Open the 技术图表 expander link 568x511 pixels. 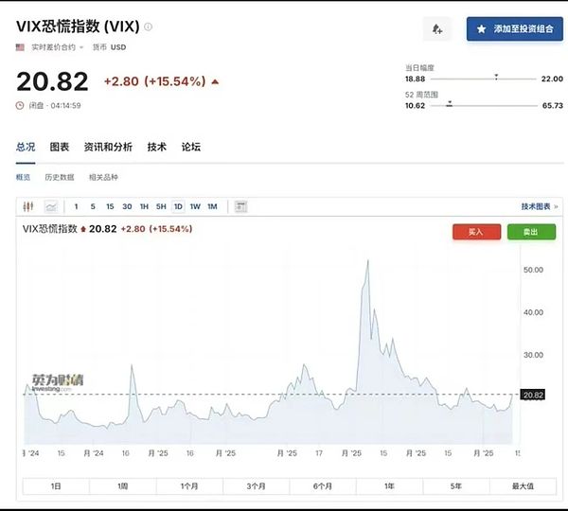539,206
